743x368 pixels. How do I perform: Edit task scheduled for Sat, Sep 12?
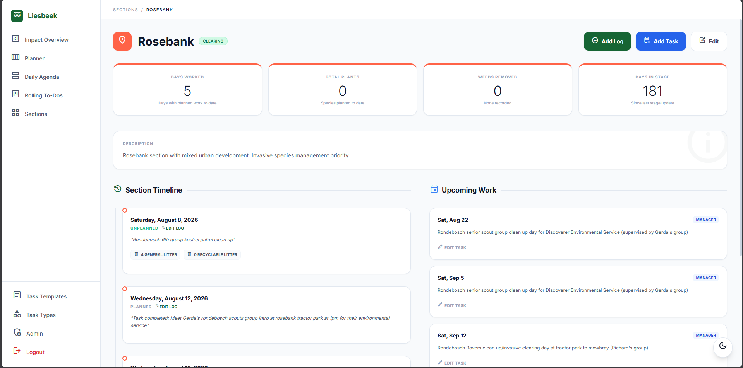point(452,363)
